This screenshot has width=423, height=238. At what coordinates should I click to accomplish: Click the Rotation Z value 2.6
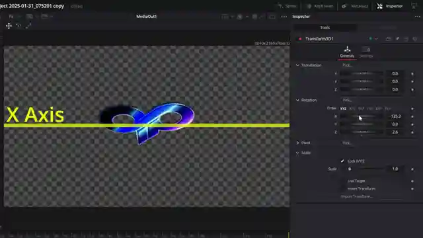coord(395,132)
